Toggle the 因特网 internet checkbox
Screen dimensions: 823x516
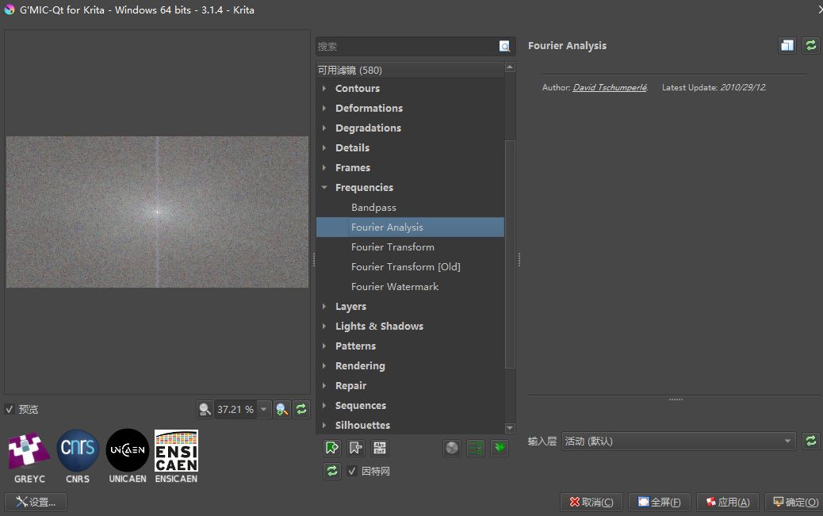click(352, 472)
